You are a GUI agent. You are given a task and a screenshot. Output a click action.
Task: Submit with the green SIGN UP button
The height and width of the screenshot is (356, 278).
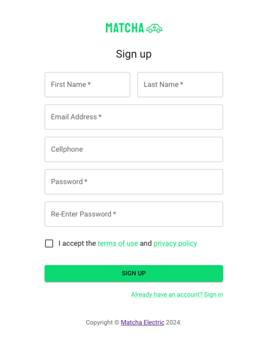(134, 274)
